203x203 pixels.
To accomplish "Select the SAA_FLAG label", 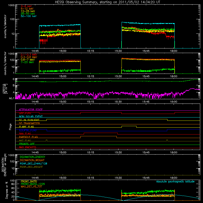I will click(x=25, y=133).
